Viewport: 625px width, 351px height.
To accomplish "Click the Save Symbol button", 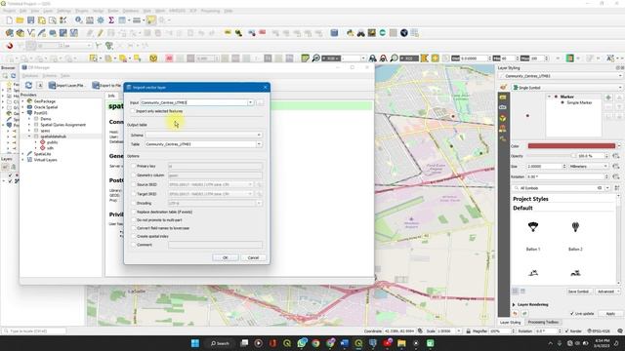I will (x=578, y=292).
